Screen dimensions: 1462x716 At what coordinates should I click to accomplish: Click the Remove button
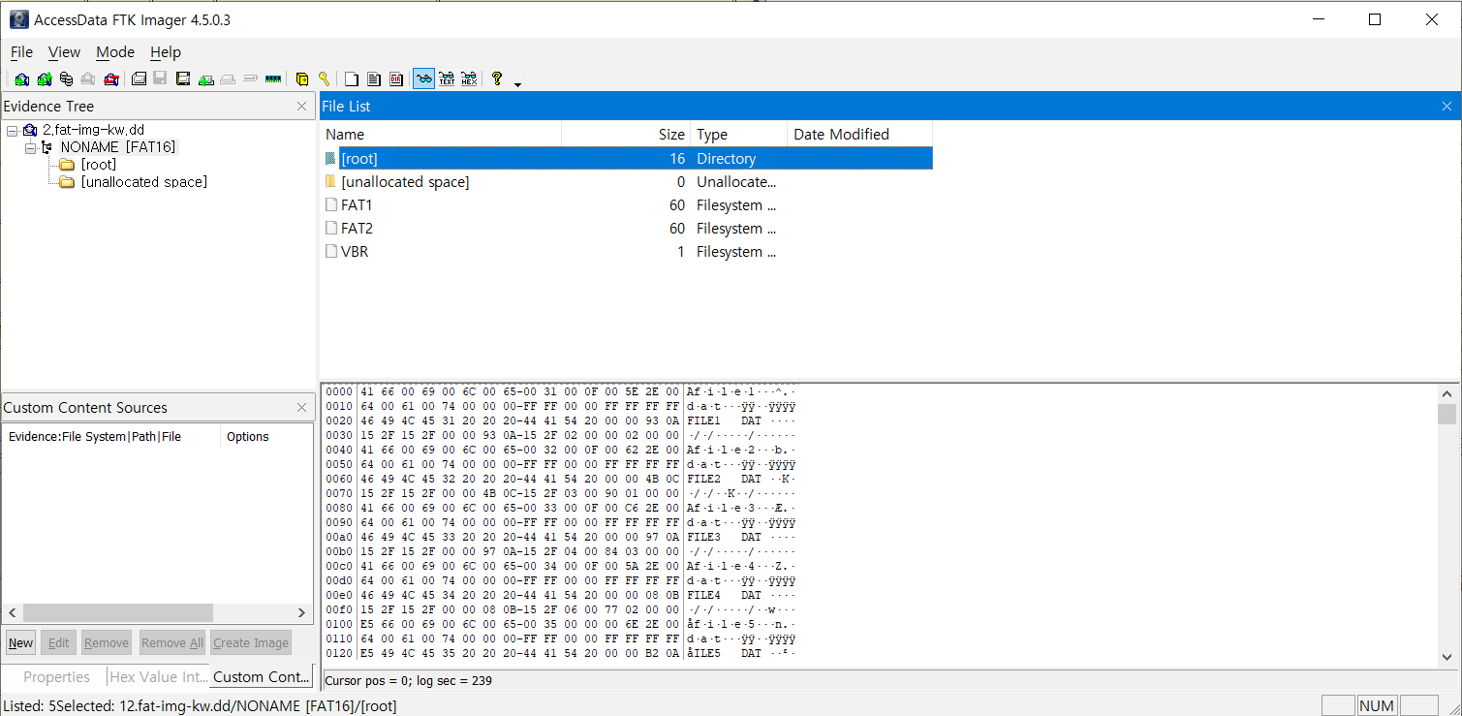click(107, 642)
